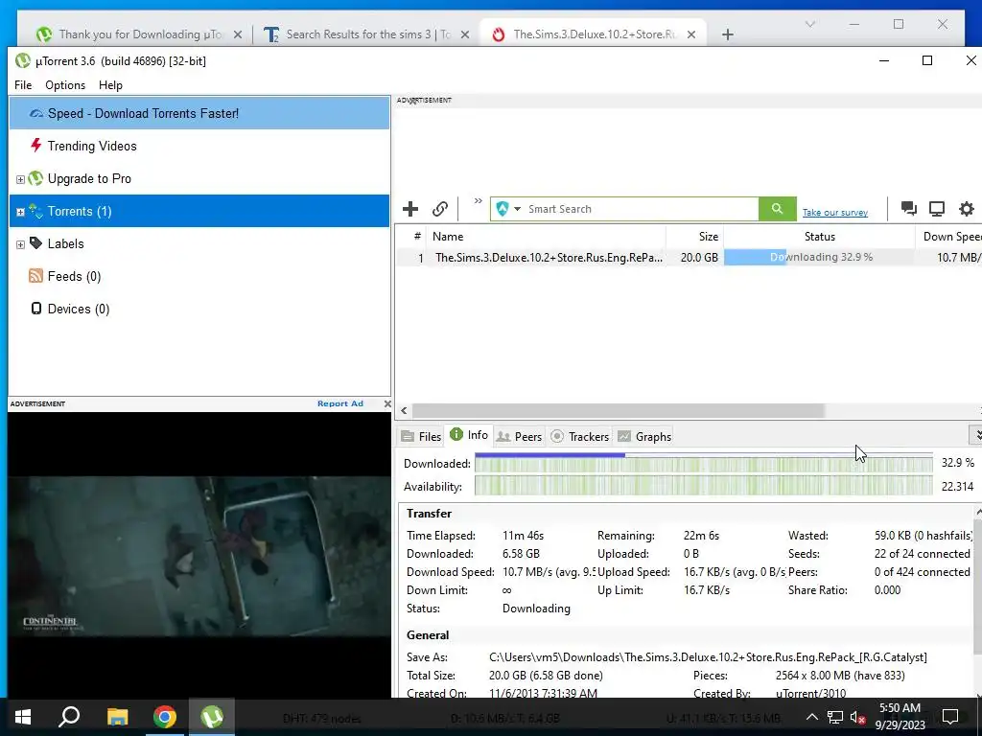
Task: Show hidden system tray icons
Action: pyautogui.click(x=811, y=717)
